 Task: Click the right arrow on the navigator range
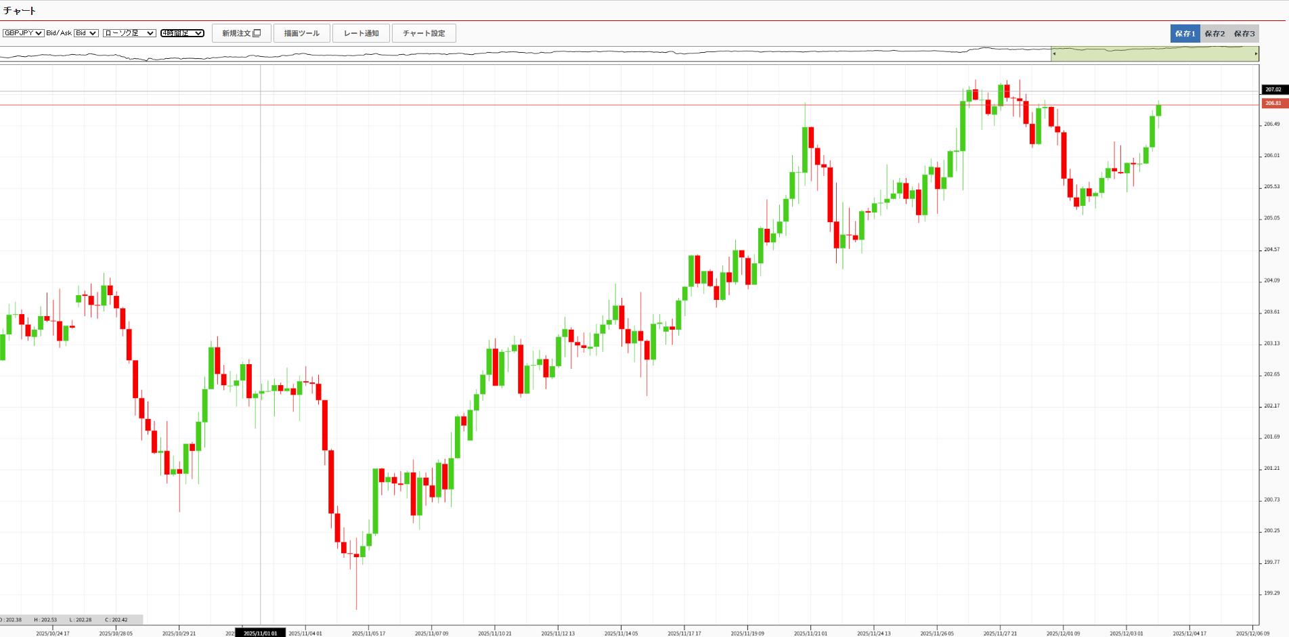click(1256, 53)
